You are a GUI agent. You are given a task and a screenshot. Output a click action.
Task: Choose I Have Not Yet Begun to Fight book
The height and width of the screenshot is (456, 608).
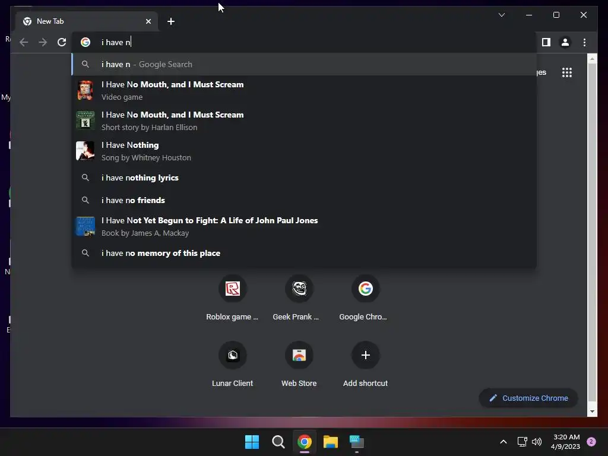tap(305, 226)
